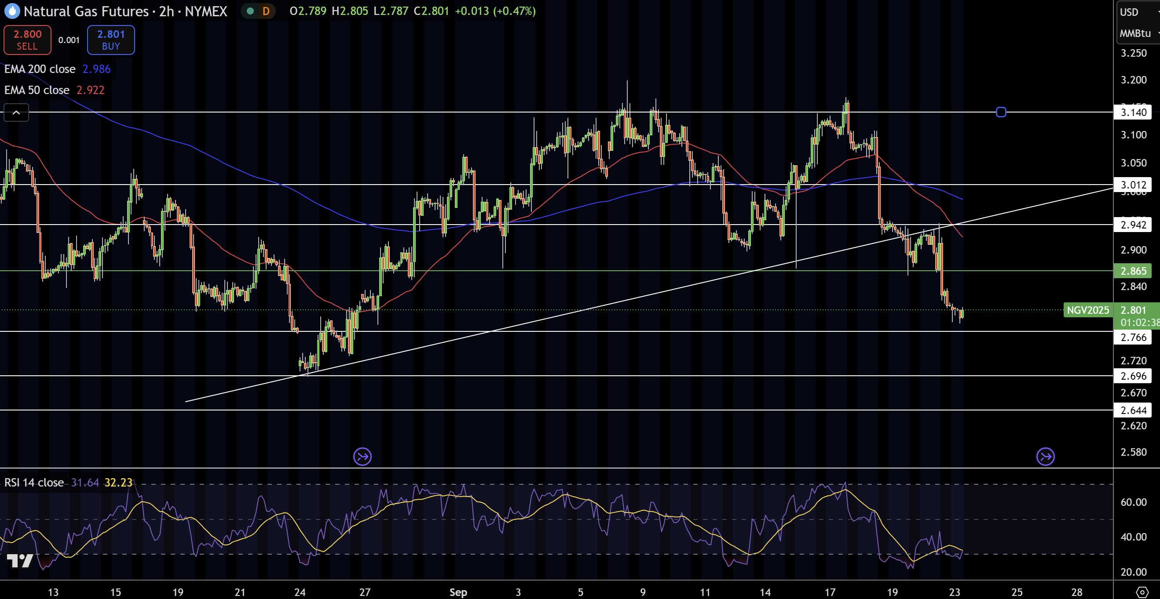Click the EMA 50 value 2.922
This screenshot has width=1160, height=599.
point(91,90)
